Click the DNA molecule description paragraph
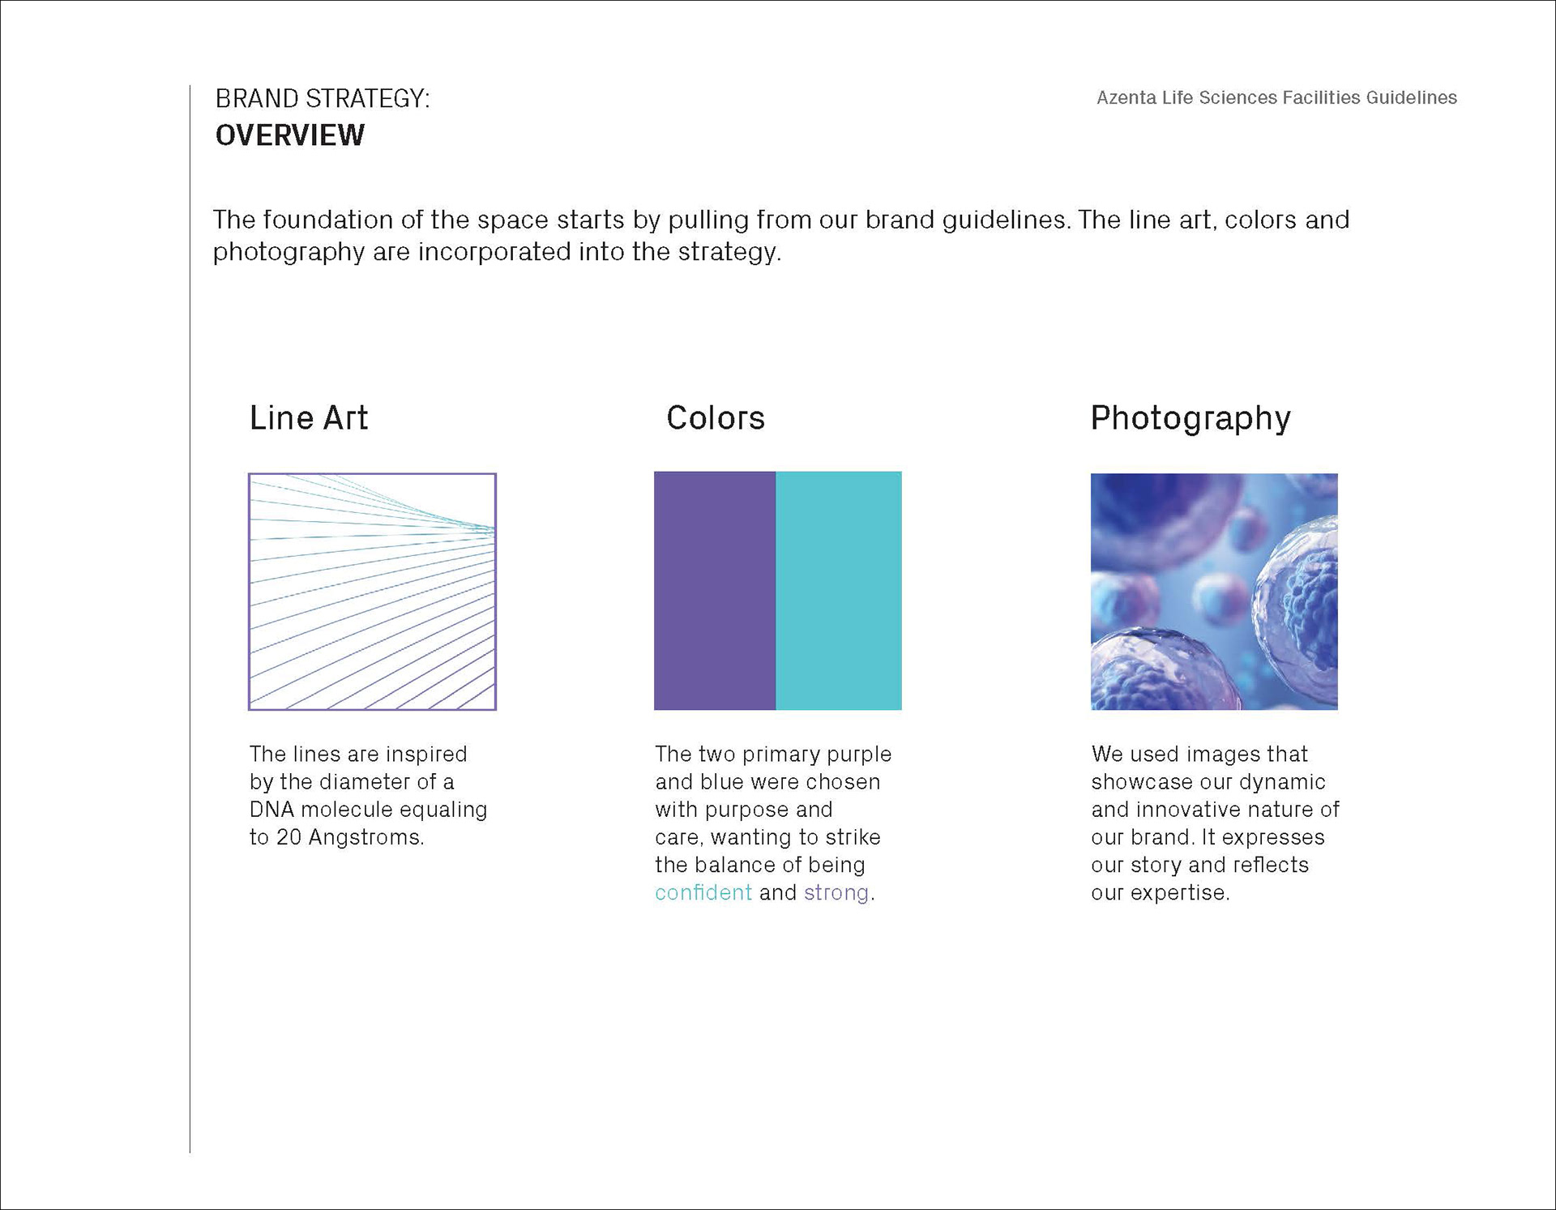The image size is (1556, 1210). point(368,795)
